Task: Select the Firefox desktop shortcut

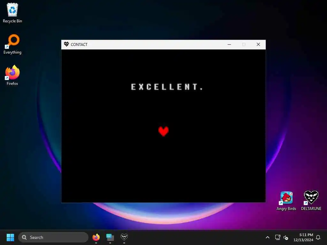Action: coord(12,75)
